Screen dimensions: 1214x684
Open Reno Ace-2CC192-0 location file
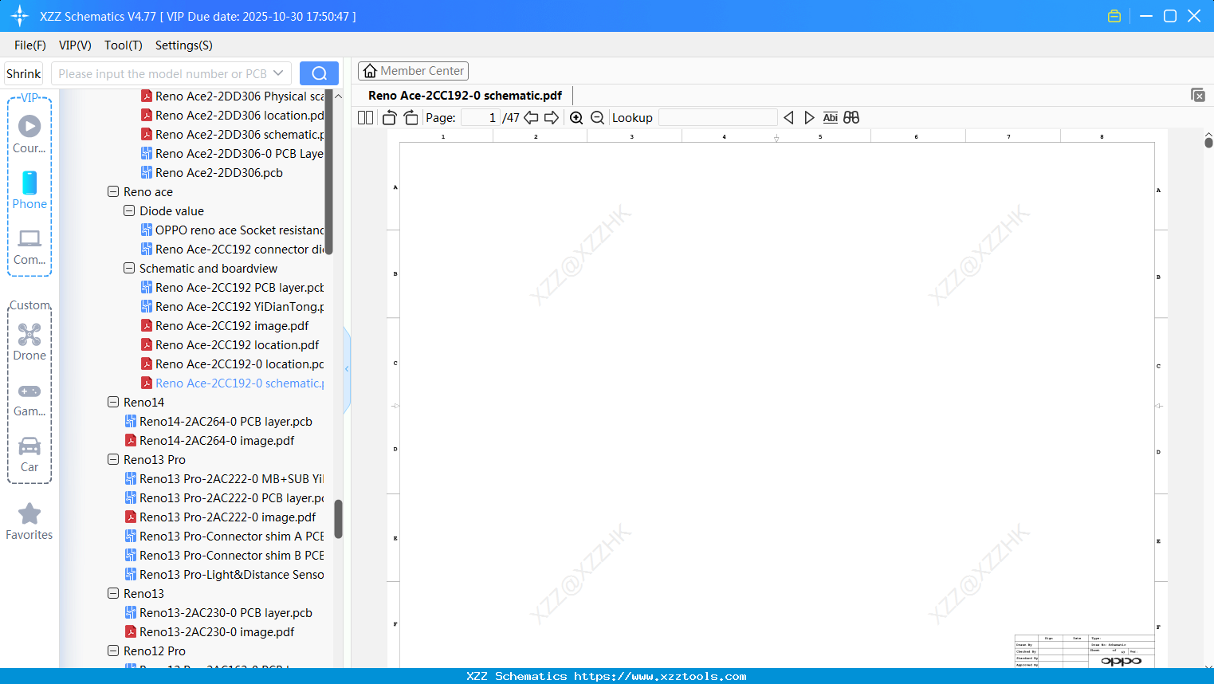(232, 364)
